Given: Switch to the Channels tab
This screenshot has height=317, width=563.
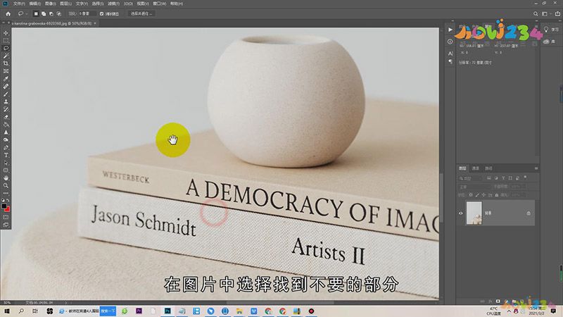Looking at the screenshot, I should [x=476, y=168].
